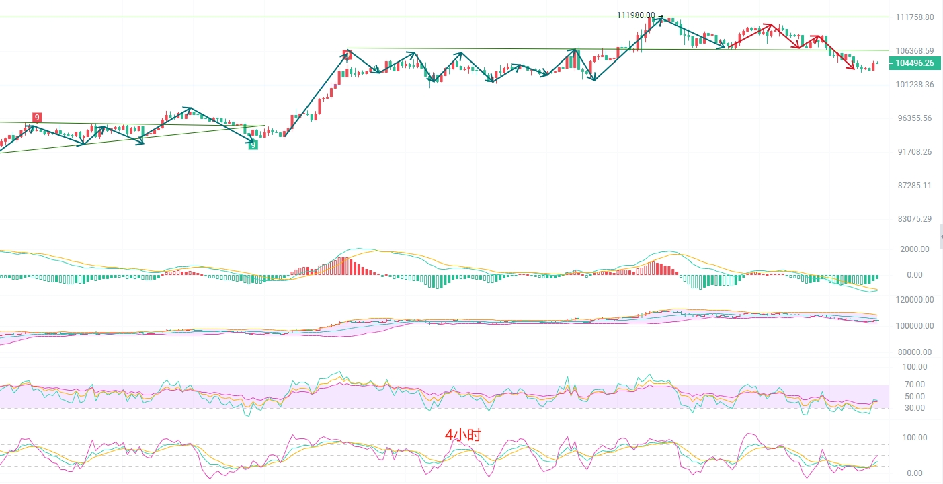
Task: Select the red 9 sequence marker
Action: click(x=37, y=117)
